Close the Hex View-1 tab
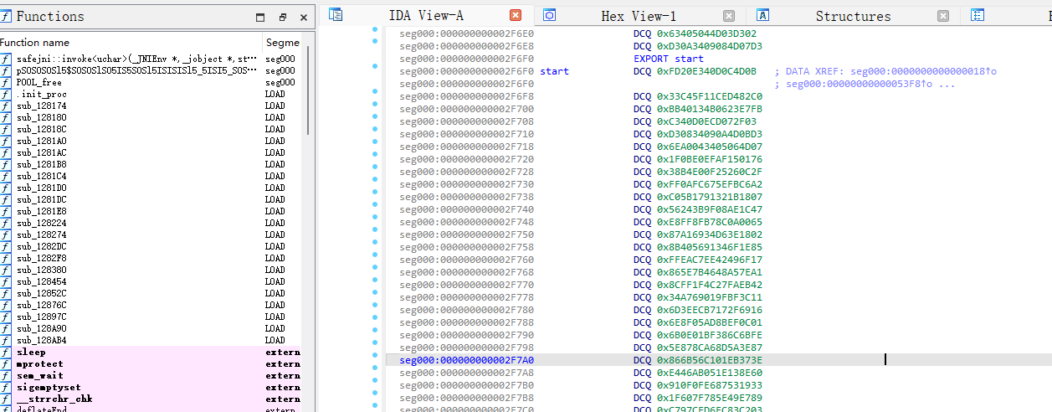The width and height of the screenshot is (1052, 412). 729,15
